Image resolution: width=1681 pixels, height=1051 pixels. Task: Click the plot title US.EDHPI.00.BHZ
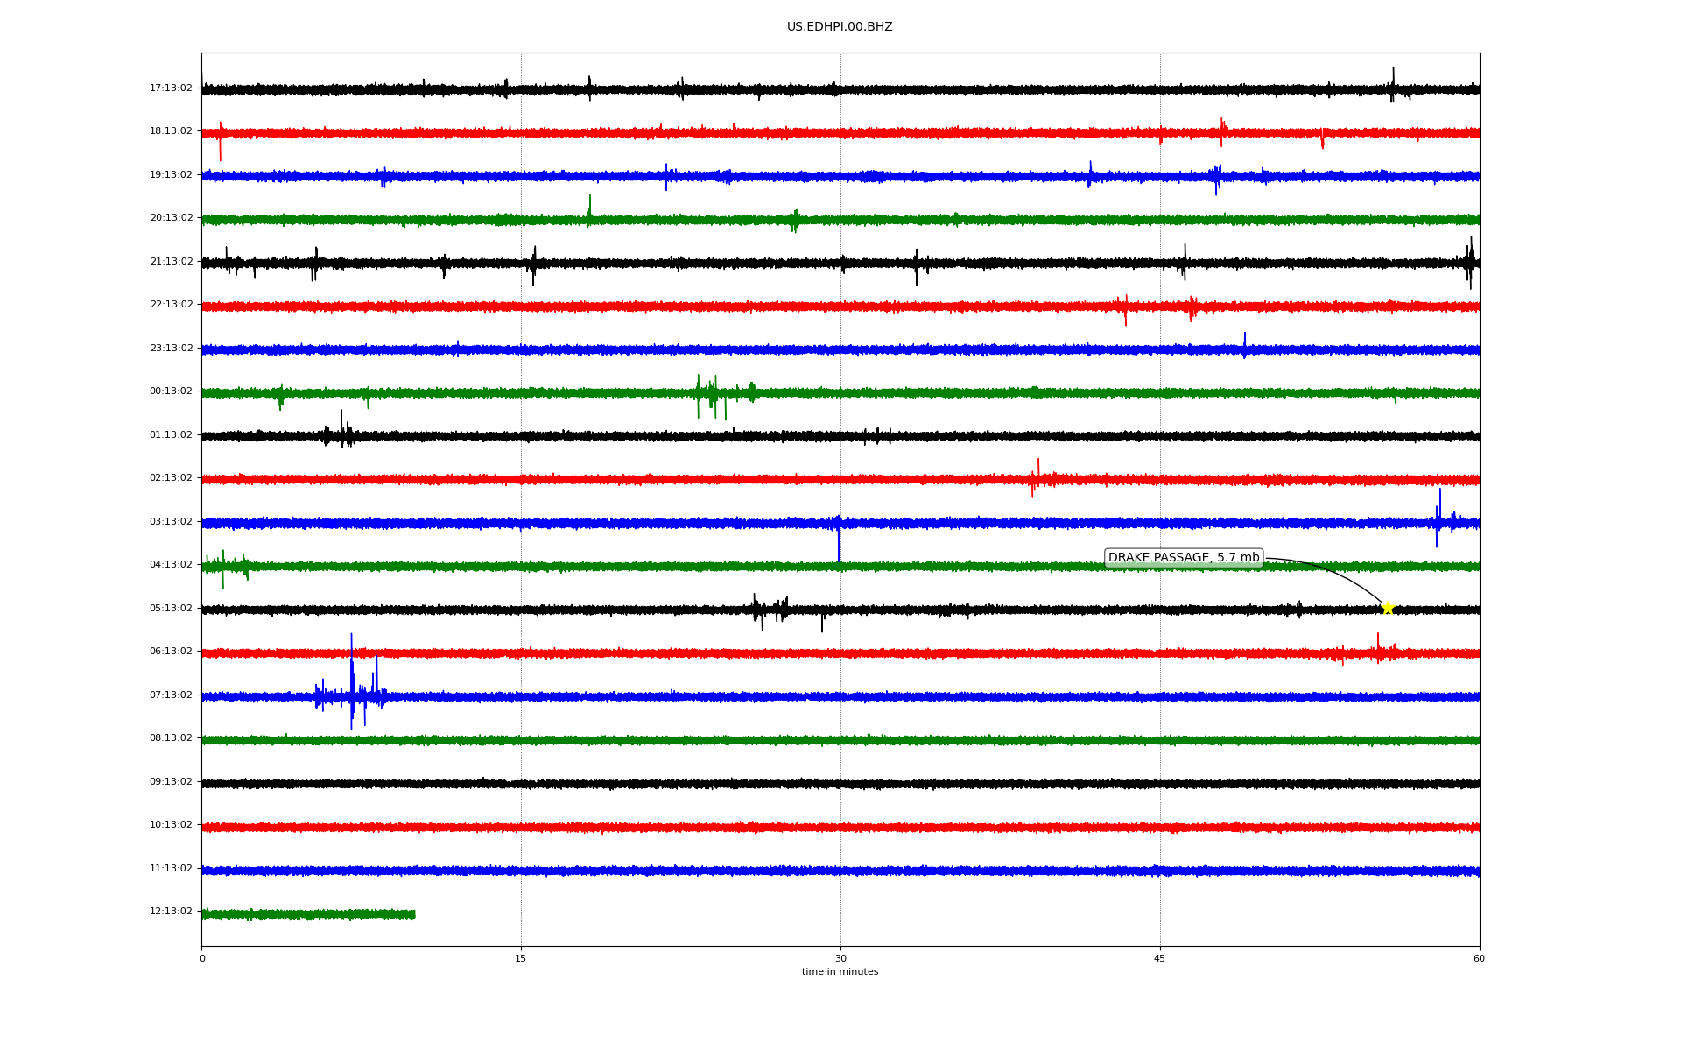coord(840,27)
